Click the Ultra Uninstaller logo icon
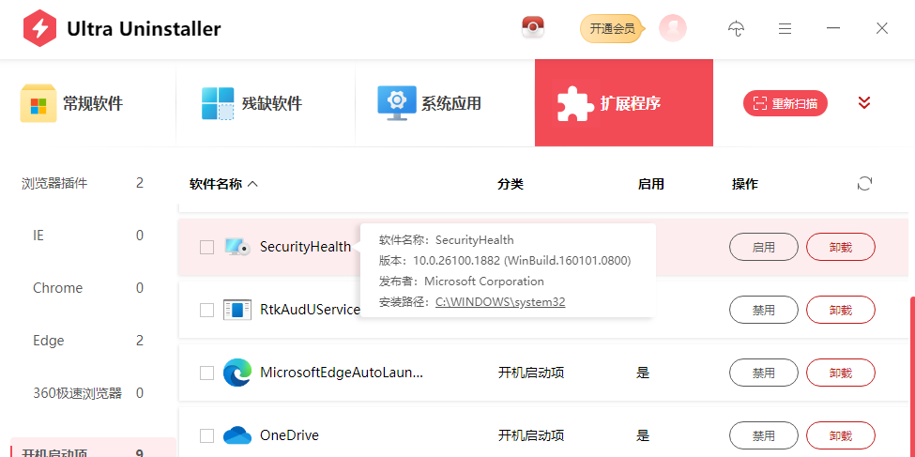Image resolution: width=915 pixels, height=457 pixels. point(39,29)
